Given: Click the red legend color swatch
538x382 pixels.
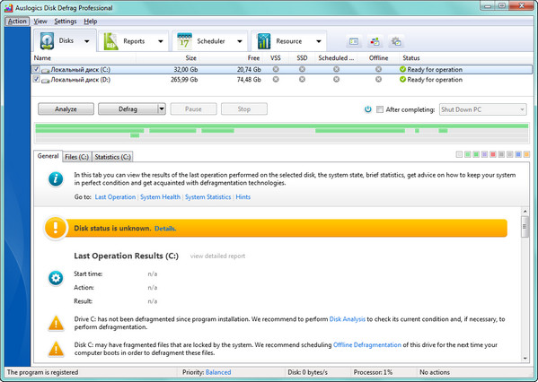Looking at the screenshot, I should [x=493, y=154].
